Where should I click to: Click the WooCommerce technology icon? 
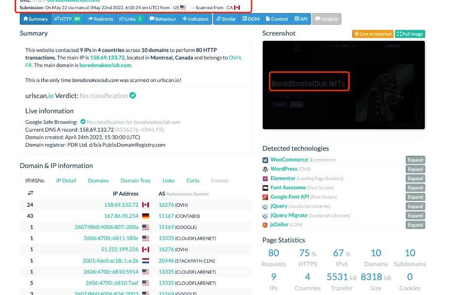tap(265, 160)
